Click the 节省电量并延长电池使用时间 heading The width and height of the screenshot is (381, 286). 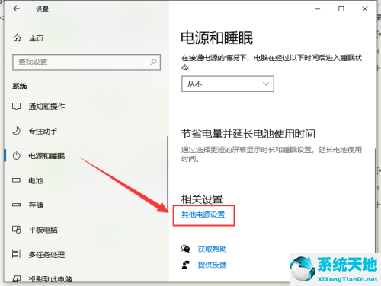[248, 134]
